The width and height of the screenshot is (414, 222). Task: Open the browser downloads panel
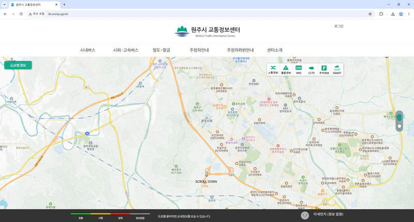[x=393, y=14]
